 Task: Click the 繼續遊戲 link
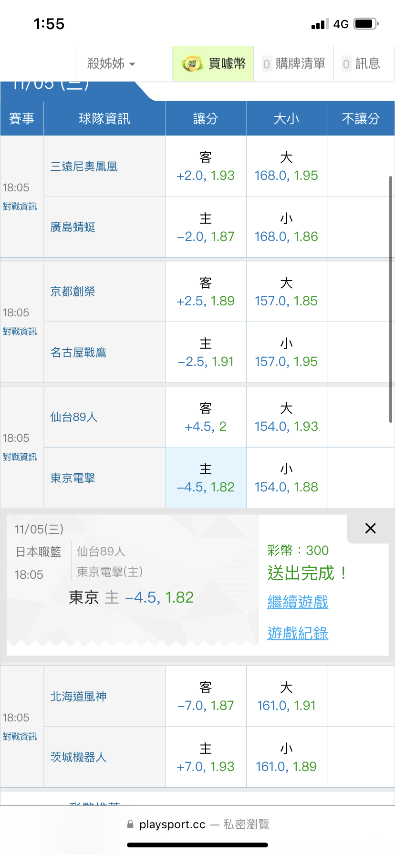298,602
